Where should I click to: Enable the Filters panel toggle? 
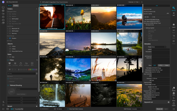tap(8, 60)
